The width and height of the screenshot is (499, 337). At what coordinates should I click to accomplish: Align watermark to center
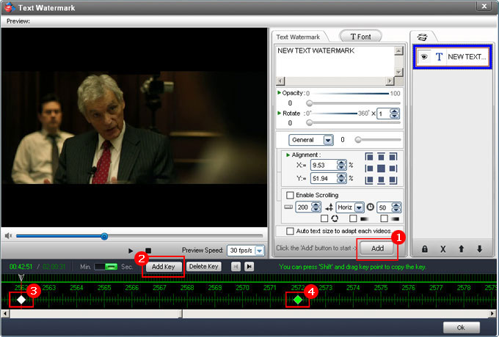click(x=381, y=168)
